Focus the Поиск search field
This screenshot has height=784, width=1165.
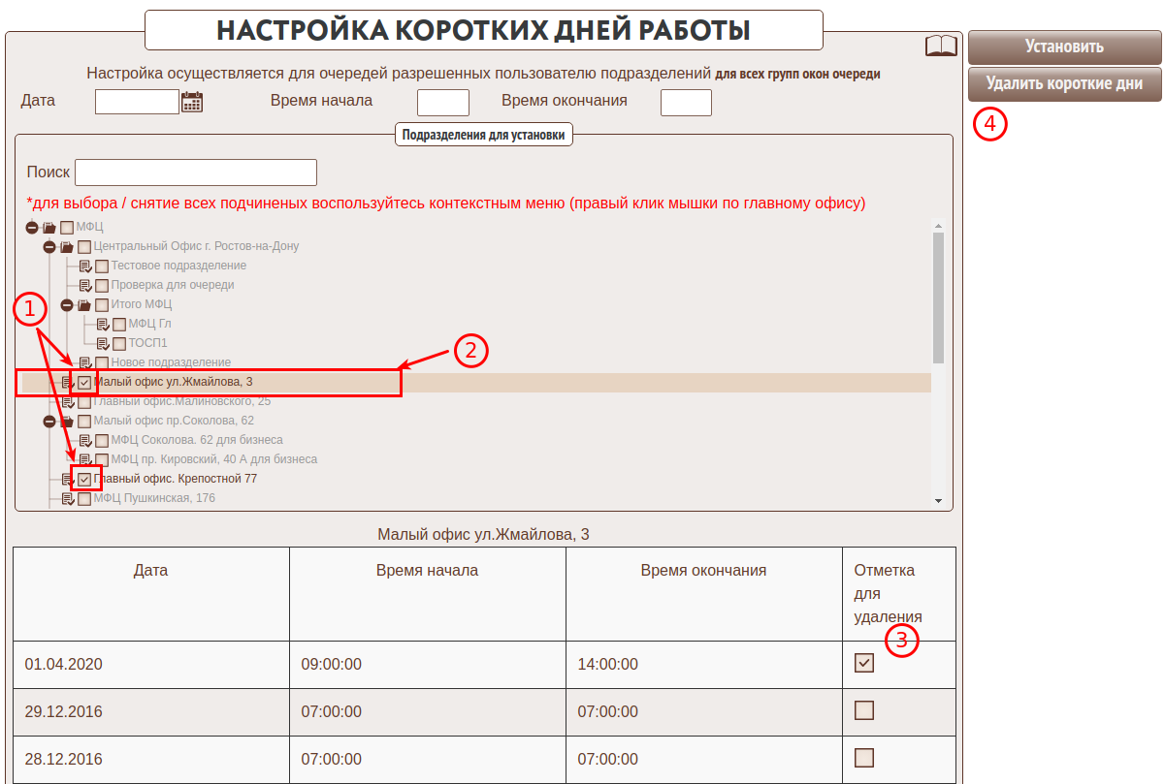tap(196, 172)
